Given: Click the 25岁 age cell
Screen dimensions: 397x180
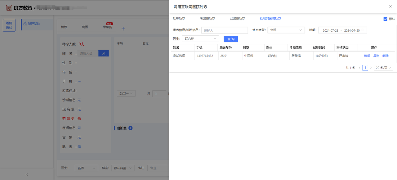Looking at the screenshot, I should (223, 56).
